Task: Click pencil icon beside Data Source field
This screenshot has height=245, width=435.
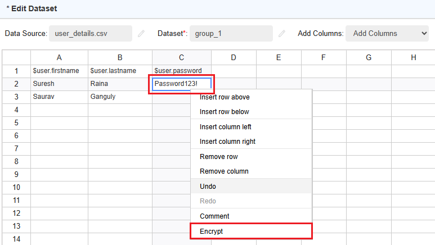Action: 141,34
